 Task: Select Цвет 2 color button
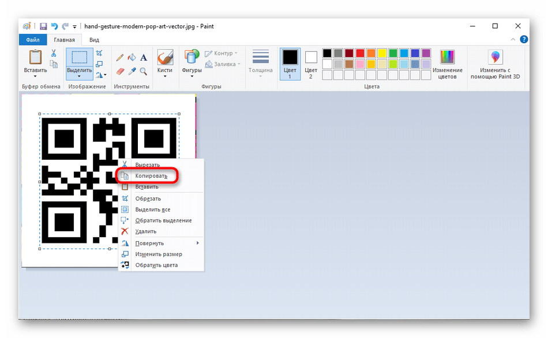pyautogui.click(x=311, y=65)
